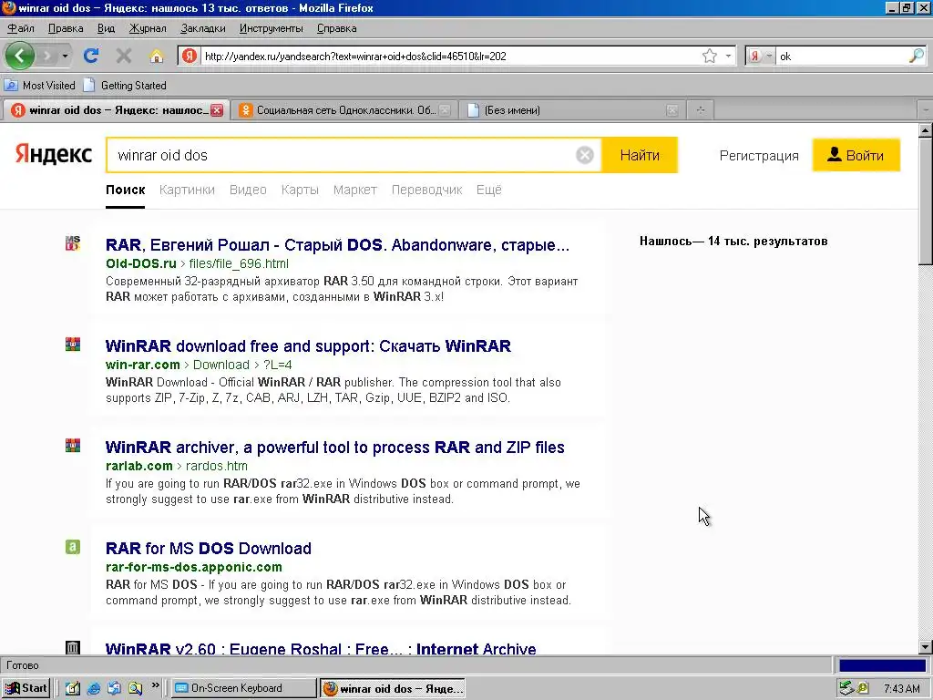Viewport: 933px width, 700px height.
Task: Open the Правка menu
Action: 66,28
